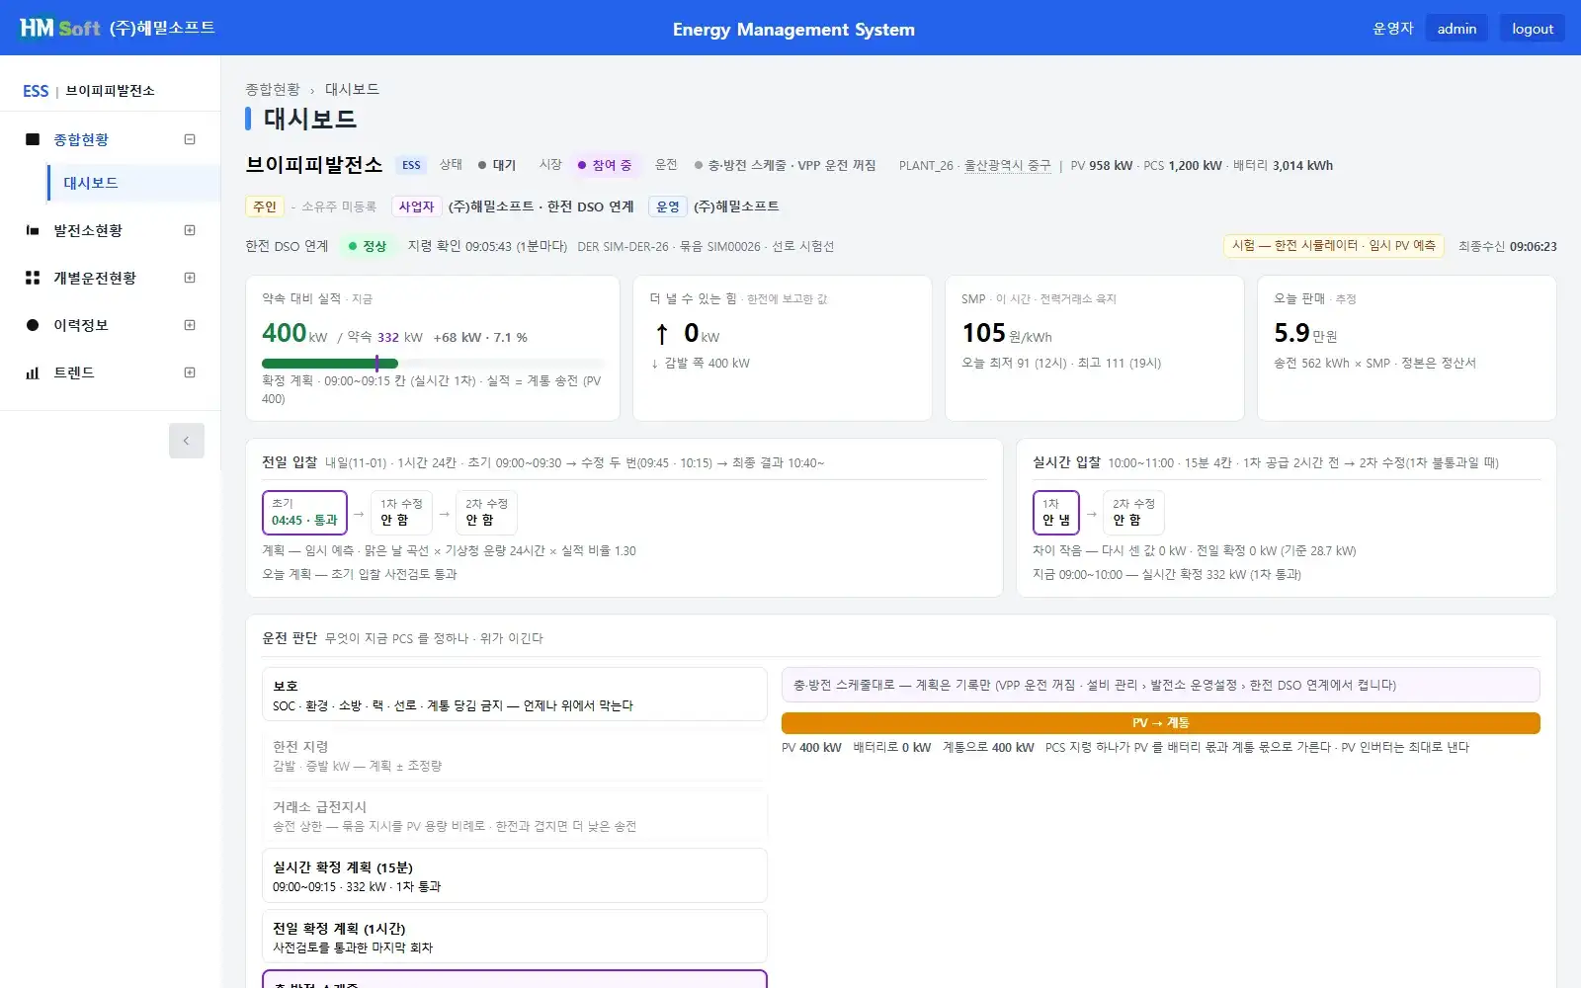Click the 한전 지령 priority row
Viewport: 1581px width, 988px height.
tap(515, 755)
